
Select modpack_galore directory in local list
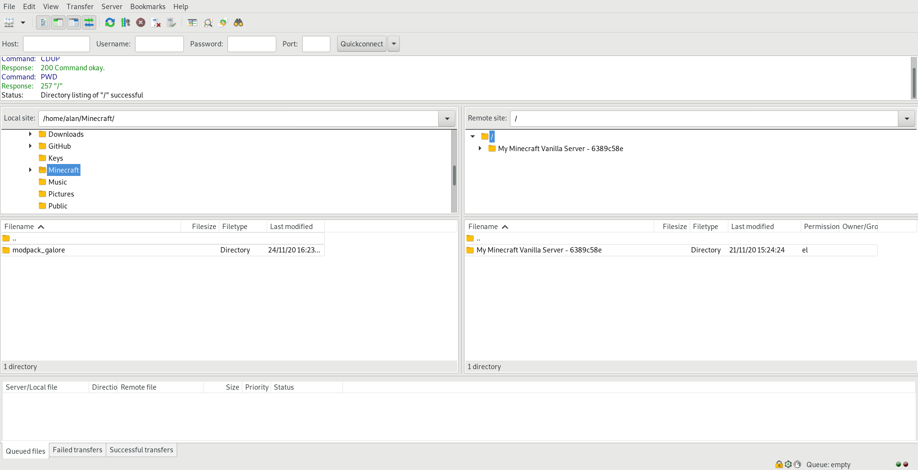tap(163, 250)
